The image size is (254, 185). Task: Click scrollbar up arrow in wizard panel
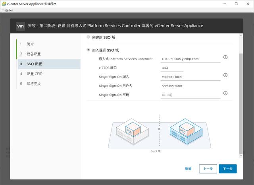click(241, 36)
